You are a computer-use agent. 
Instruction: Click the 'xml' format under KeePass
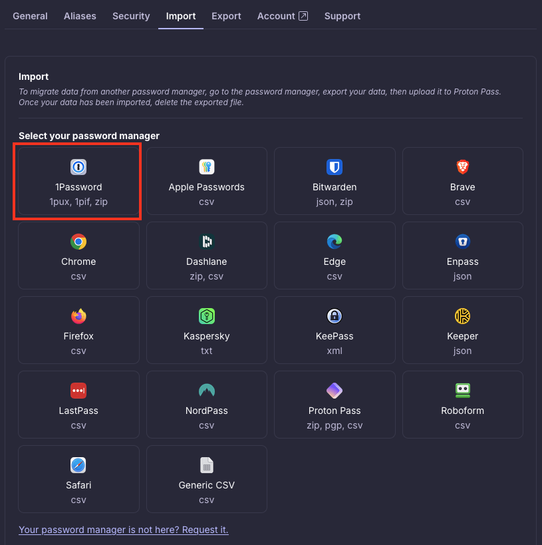(x=335, y=351)
